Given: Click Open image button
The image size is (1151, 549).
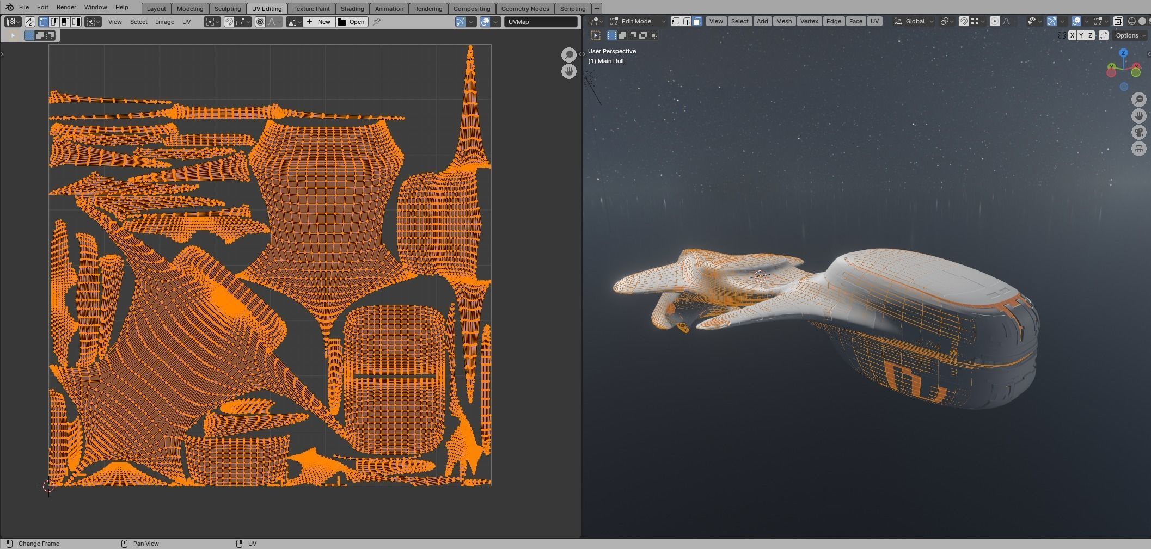Looking at the screenshot, I should point(352,22).
